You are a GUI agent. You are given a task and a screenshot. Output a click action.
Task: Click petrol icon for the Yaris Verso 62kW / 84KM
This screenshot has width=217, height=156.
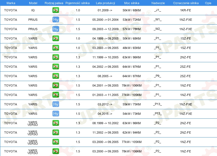point(55,132)
